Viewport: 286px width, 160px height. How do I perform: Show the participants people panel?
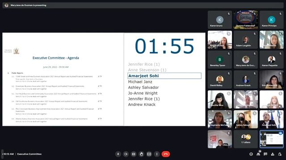258,154
